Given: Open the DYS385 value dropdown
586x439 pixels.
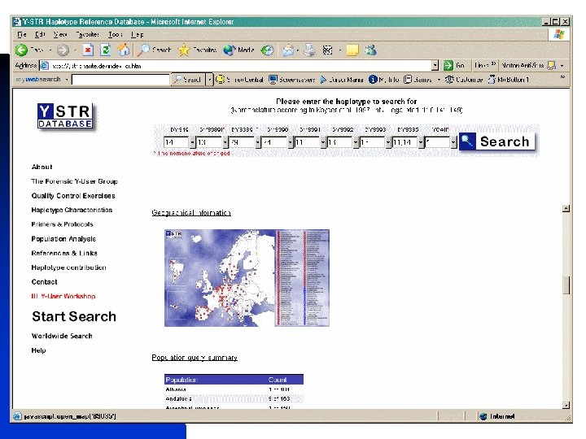Looking at the screenshot, I should click(422, 142).
